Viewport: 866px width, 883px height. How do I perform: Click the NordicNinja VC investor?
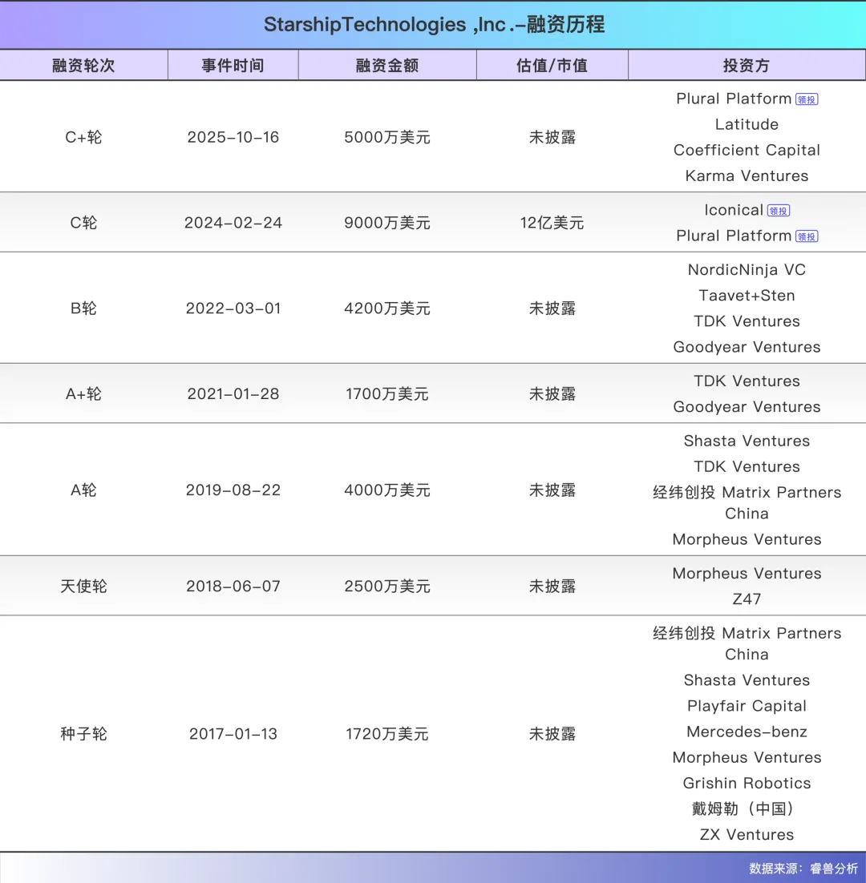pyautogui.click(x=747, y=269)
